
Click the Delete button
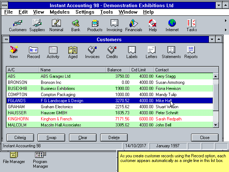[114, 138]
